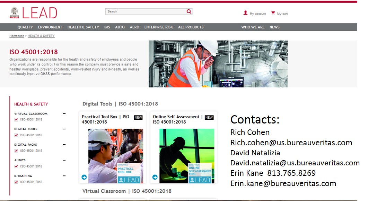Click the My cart link text

click(x=282, y=14)
